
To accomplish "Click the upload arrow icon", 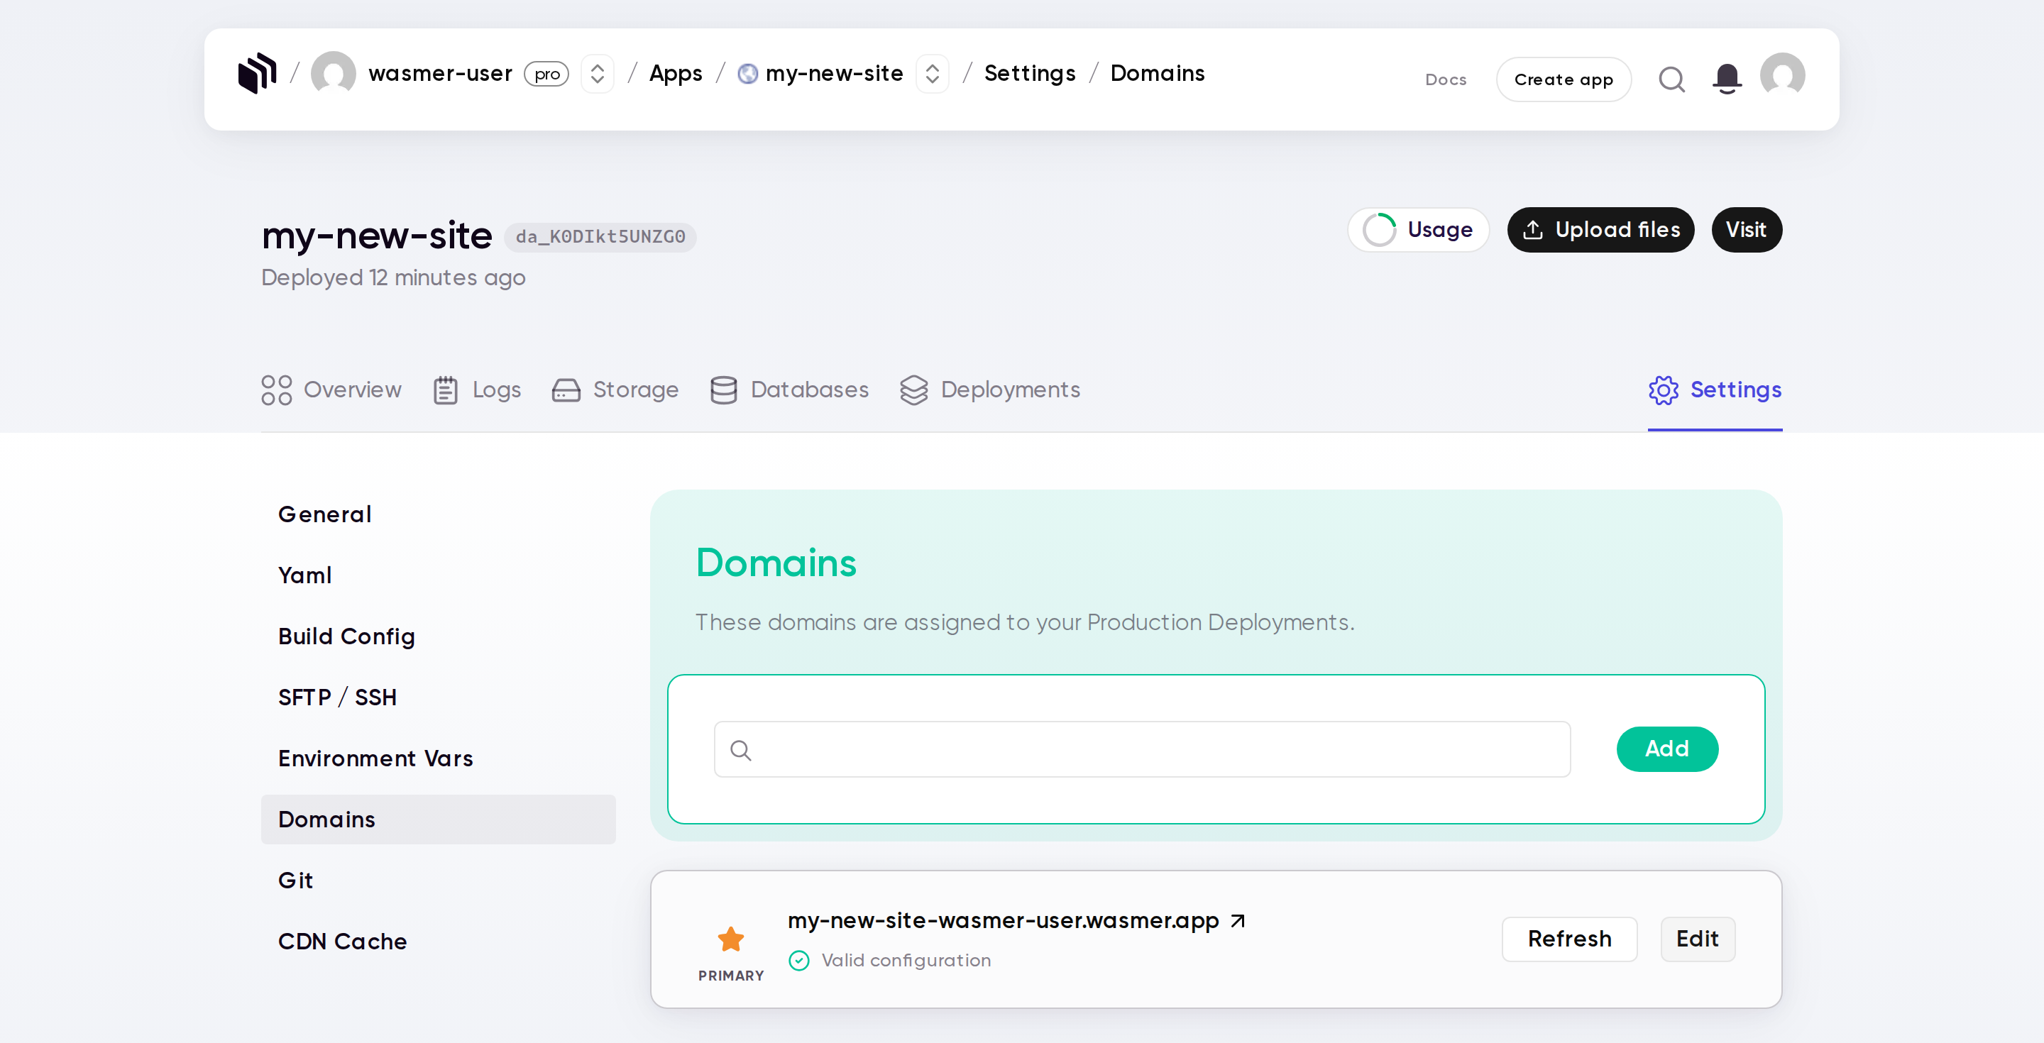I will click(1533, 230).
